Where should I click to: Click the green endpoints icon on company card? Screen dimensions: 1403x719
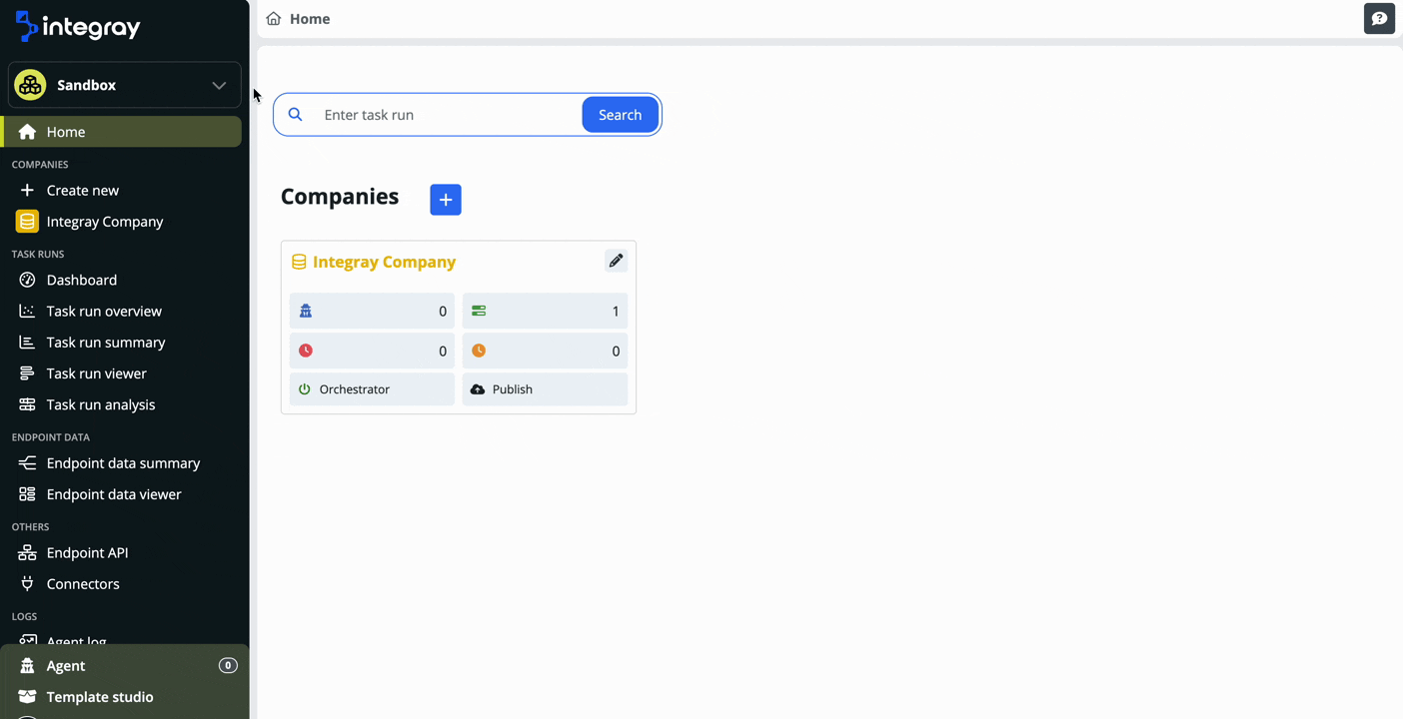point(478,310)
